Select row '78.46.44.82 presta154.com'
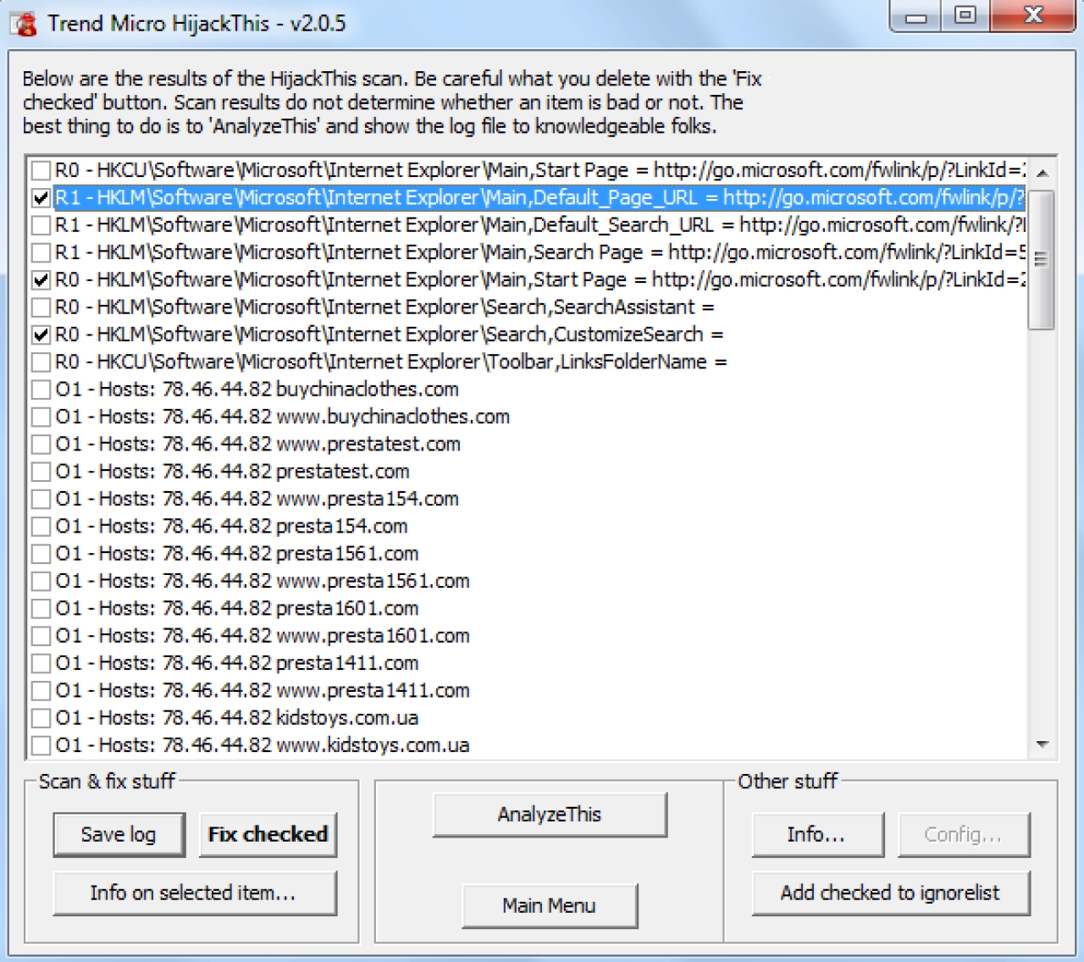 (x=232, y=526)
